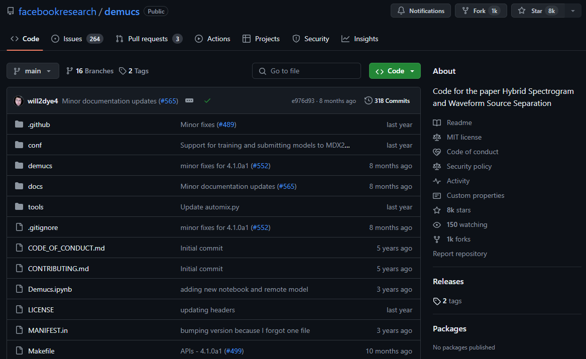Image resolution: width=586 pixels, height=359 pixels.
Task: Expand commit message via ellipsis icon
Action: 189,101
